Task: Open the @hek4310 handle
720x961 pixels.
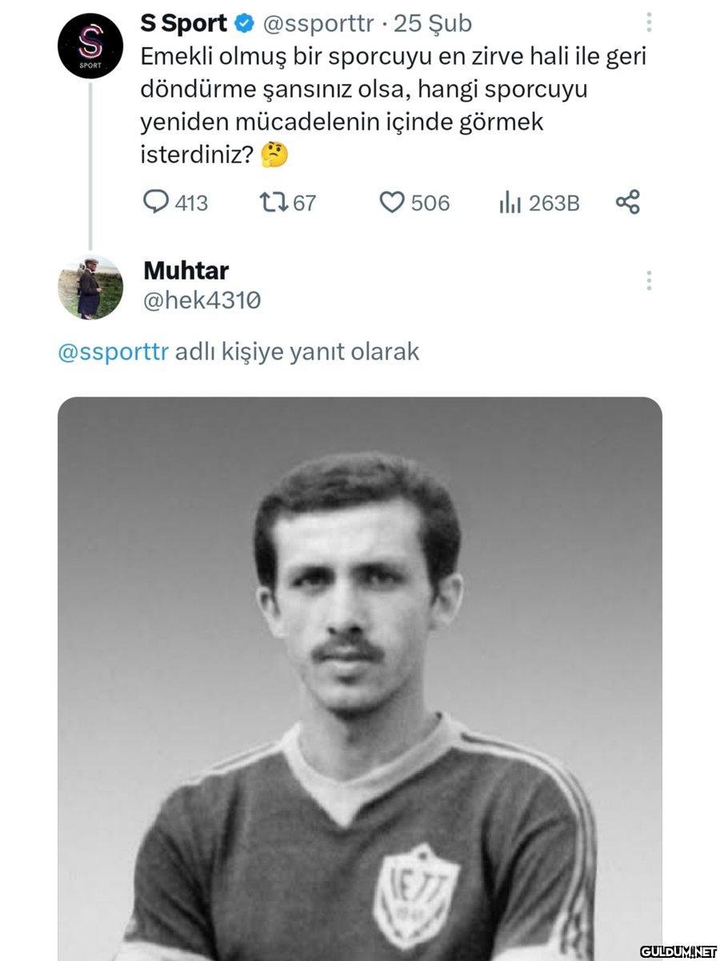Action: point(202,300)
